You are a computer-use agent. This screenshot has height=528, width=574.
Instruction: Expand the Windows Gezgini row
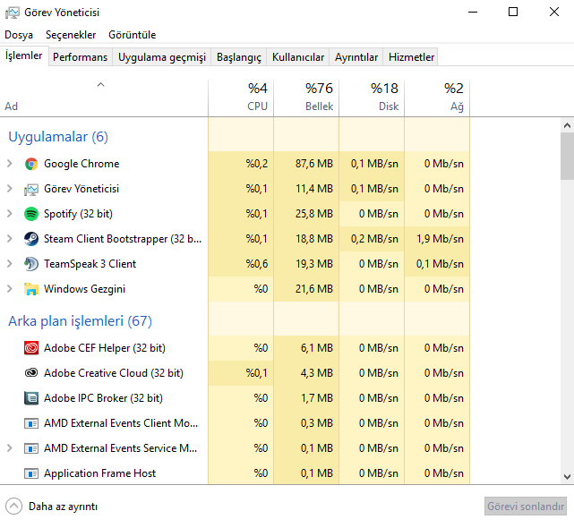[x=10, y=289]
